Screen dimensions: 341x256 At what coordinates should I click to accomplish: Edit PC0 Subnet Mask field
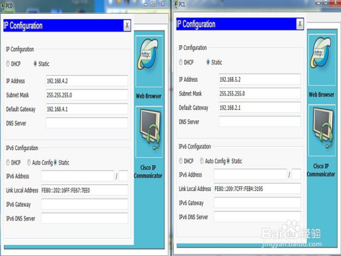tap(87, 95)
